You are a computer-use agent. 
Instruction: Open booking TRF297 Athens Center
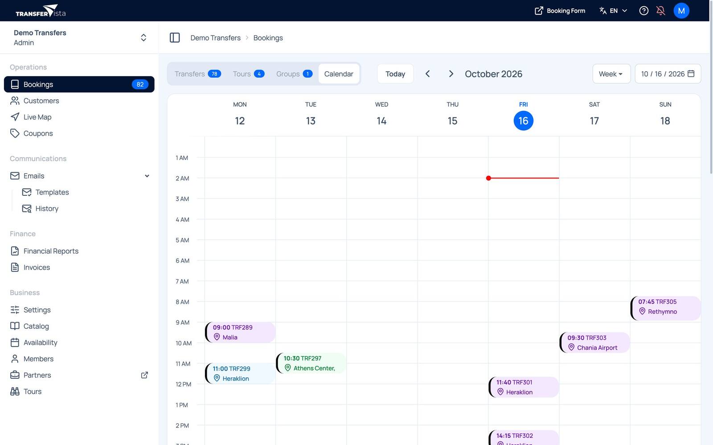coord(311,363)
